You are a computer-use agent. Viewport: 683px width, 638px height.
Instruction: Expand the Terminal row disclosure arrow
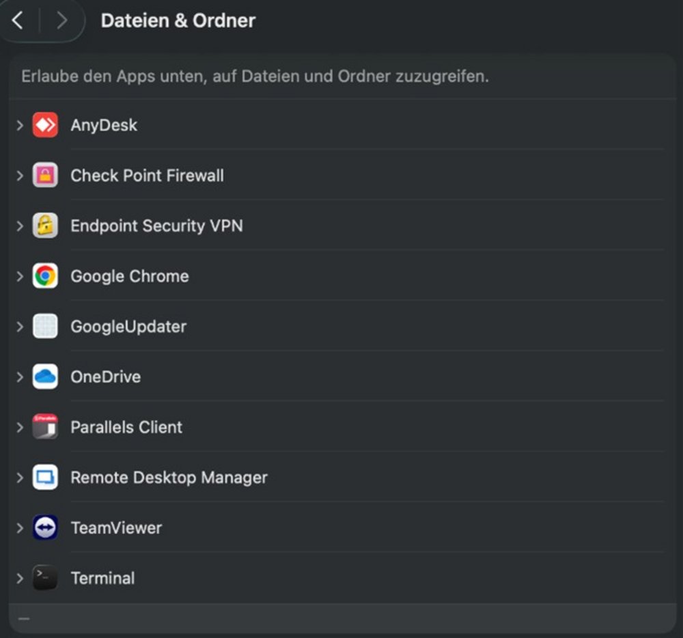pos(20,578)
